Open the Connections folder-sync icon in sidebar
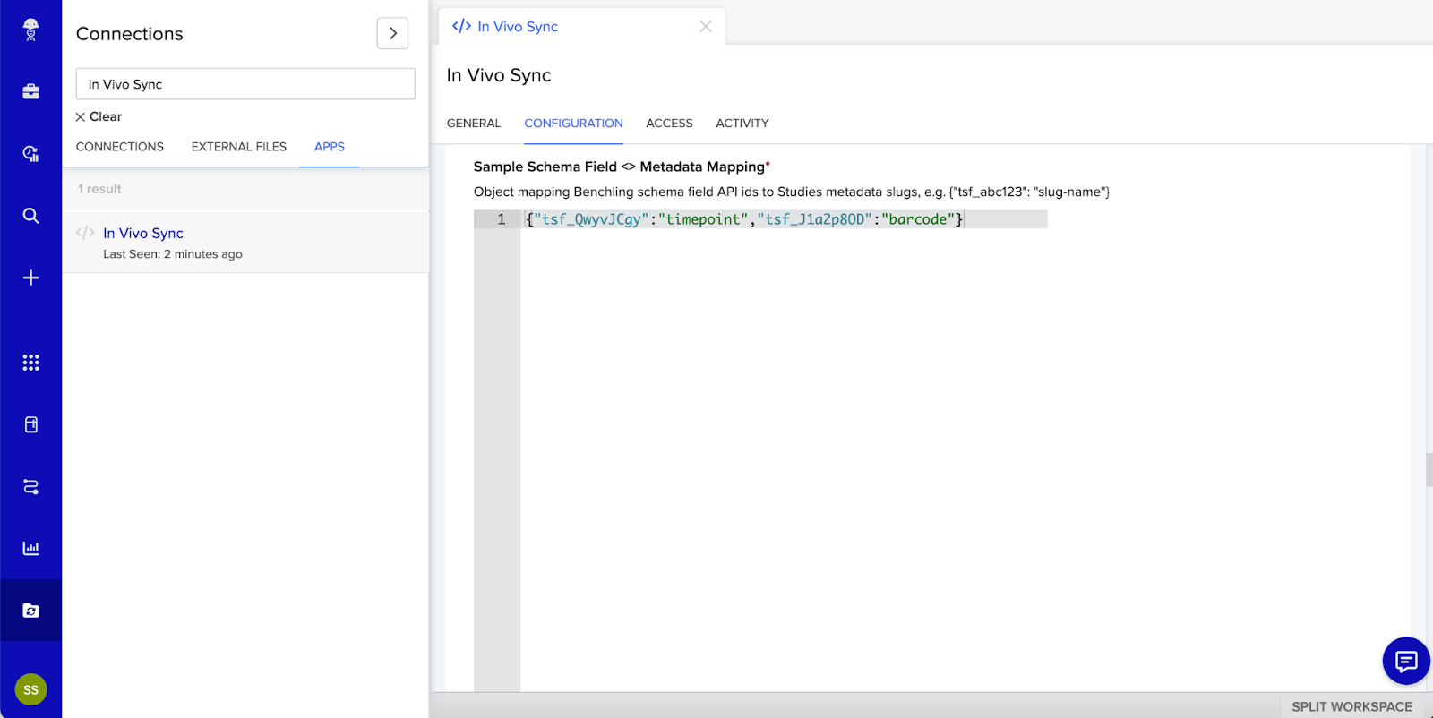1433x718 pixels. pos(30,611)
